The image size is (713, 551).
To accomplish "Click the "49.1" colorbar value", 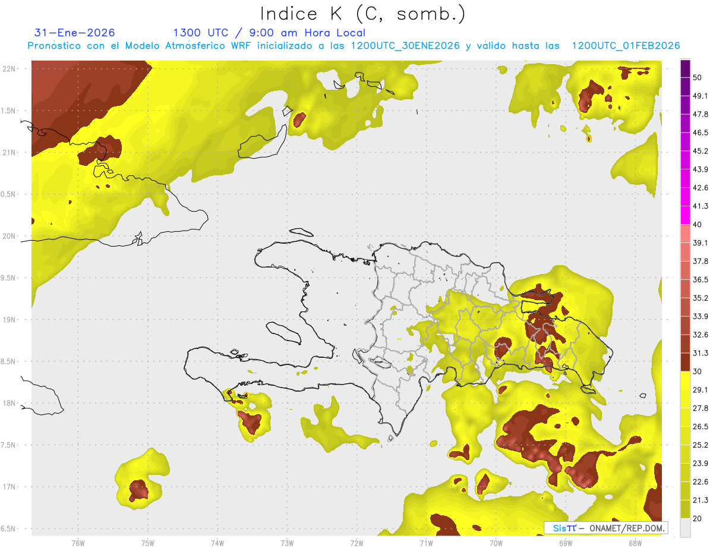I will click(701, 96).
